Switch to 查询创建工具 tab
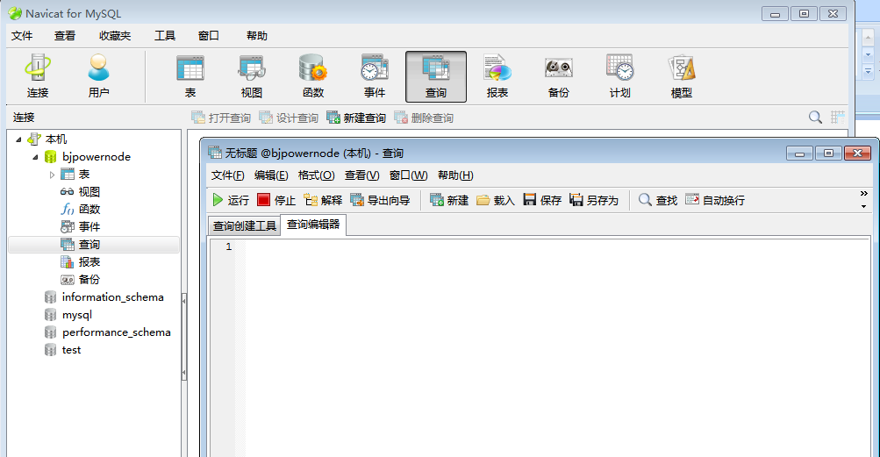 click(x=244, y=225)
